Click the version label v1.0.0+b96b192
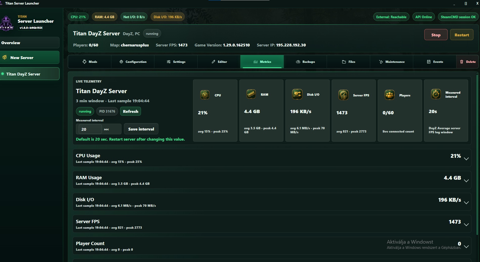This screenshot has height=262, width=480. pyautogui.click(x=31, y=28)
